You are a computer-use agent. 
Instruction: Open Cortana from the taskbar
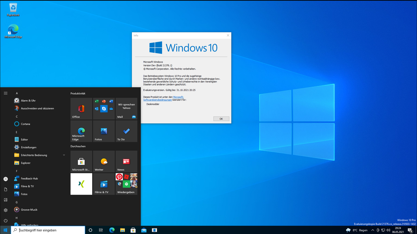click(x=91, y=230)
